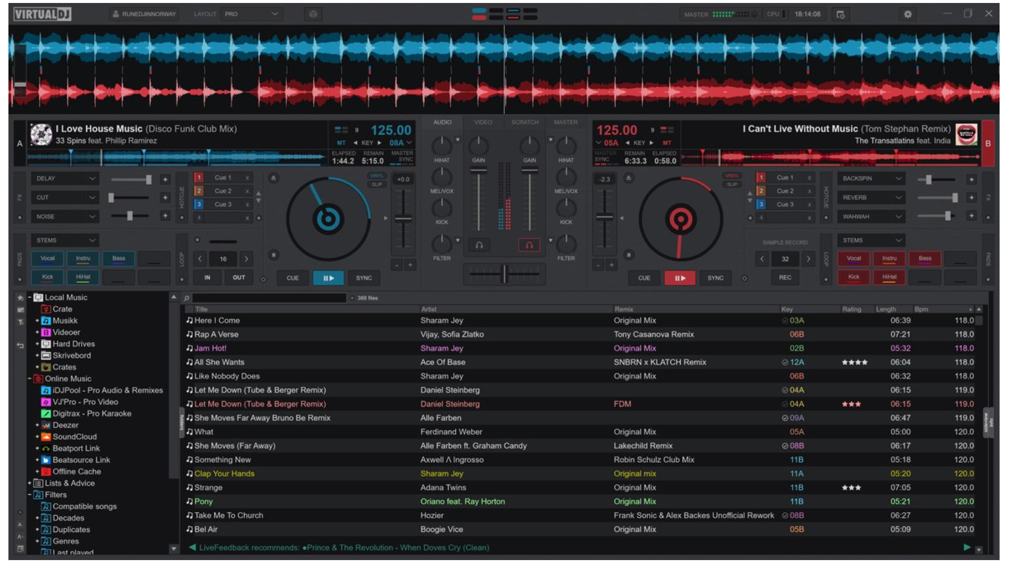This screenshot has width=1010, height=571.
Task: Open settings with the gear icon
Action: coord(907,14)
